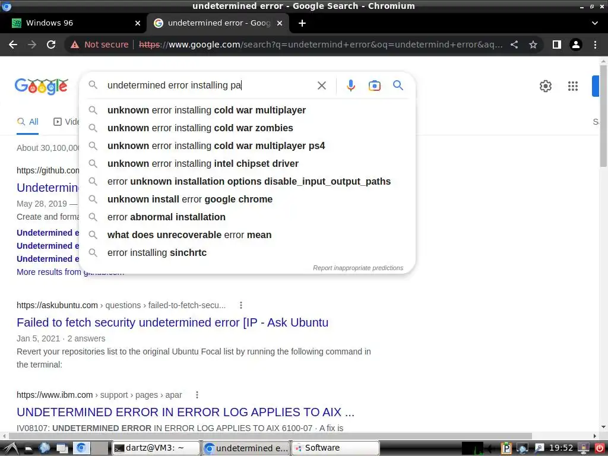This screenshot has height=456, width=608.
Task: Open the Google apps grid
Action: tap(573, 85)
